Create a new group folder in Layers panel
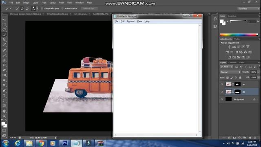 (x=245, y=138)
